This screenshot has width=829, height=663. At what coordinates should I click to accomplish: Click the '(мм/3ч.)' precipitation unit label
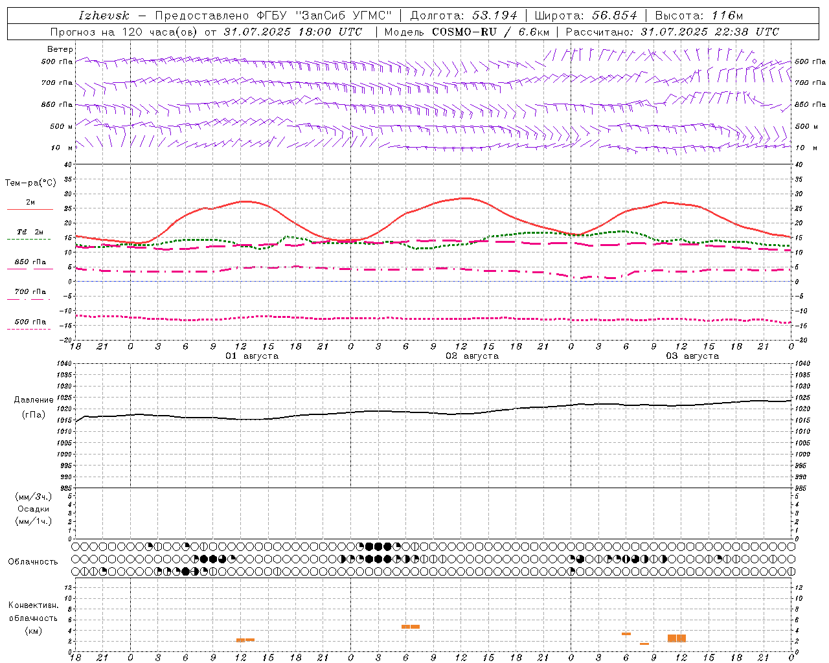(x=34, y=497)
